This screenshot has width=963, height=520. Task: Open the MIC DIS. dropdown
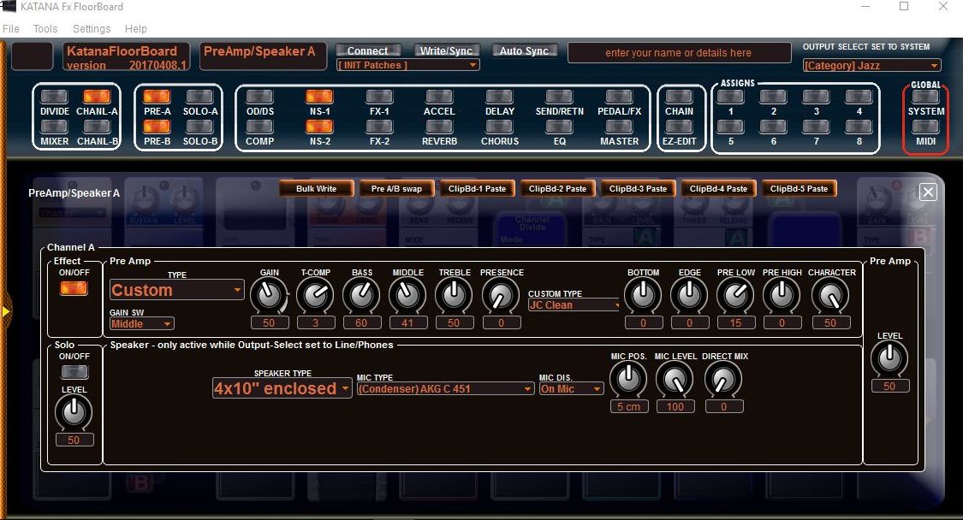[571, 388]
